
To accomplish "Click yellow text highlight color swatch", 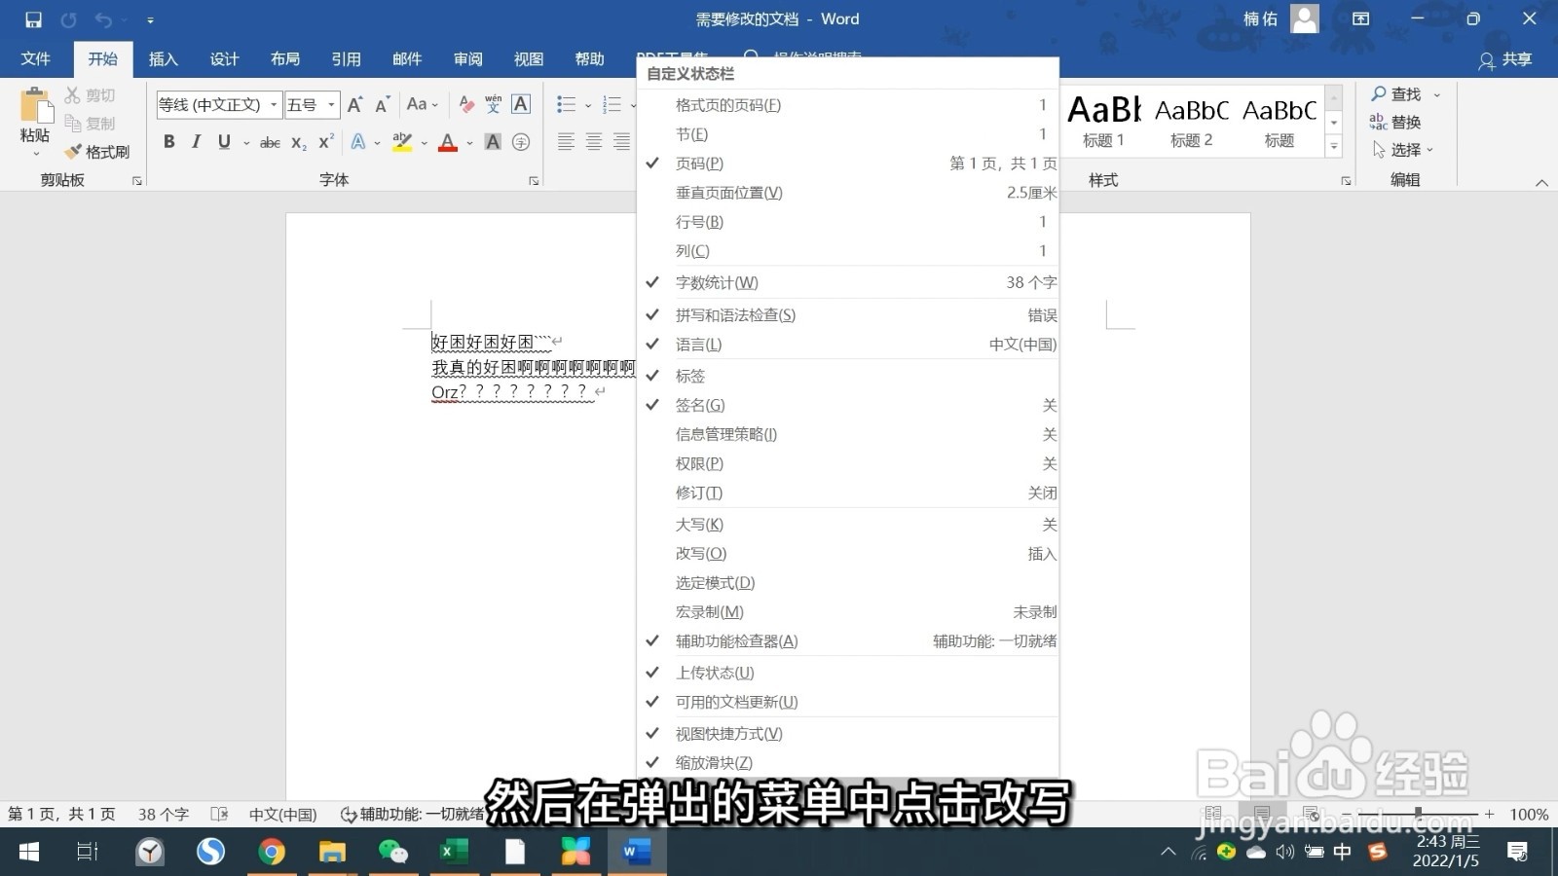I will (402, 143).
